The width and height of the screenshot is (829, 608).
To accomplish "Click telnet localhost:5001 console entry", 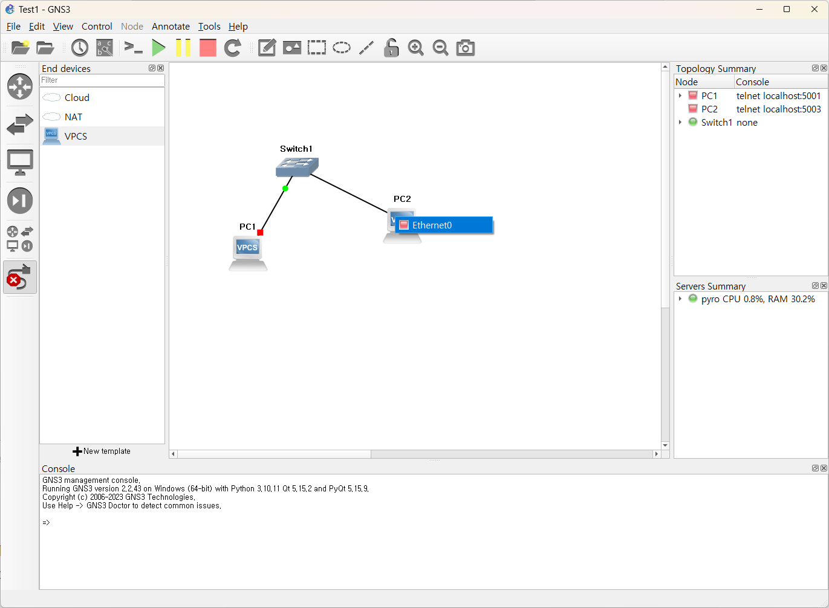I will point(778,95).
